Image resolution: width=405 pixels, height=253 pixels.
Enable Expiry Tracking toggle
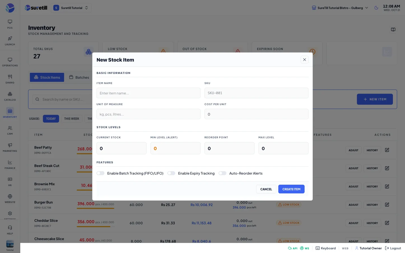tap(171, 173)
